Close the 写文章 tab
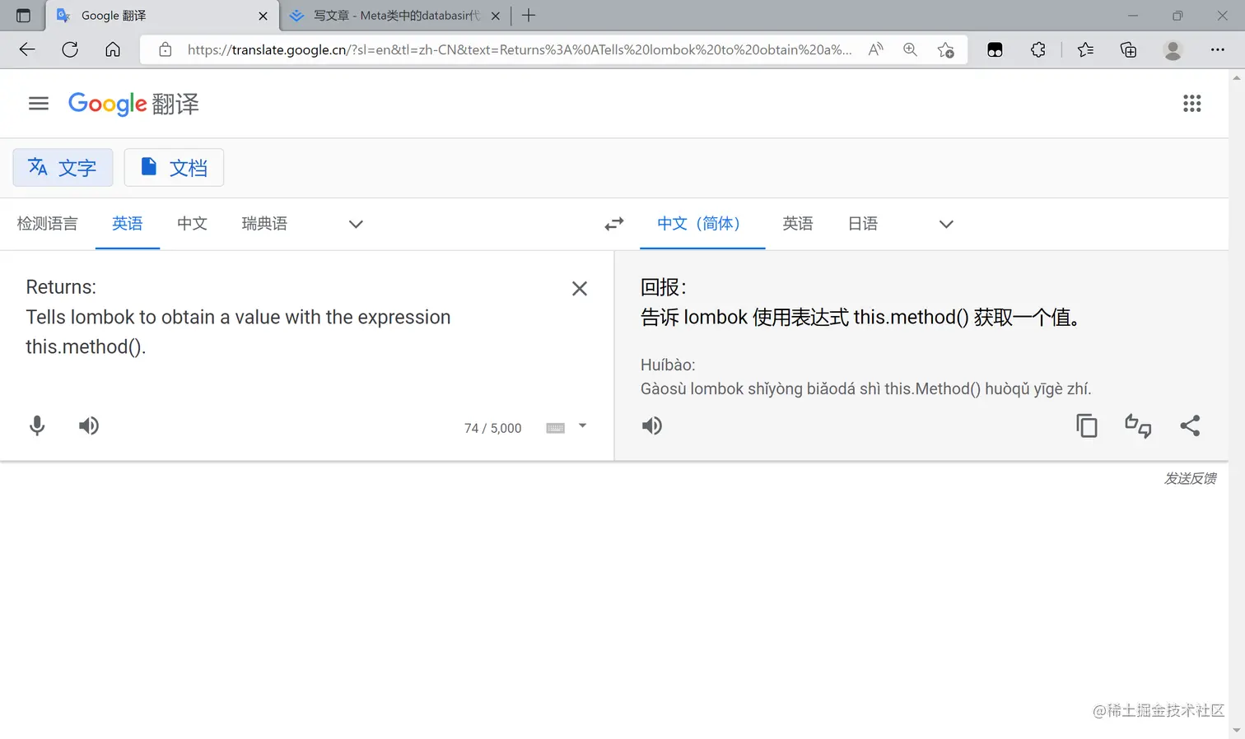This screenshot has height=739, width=1245. (x=495, y=16)
